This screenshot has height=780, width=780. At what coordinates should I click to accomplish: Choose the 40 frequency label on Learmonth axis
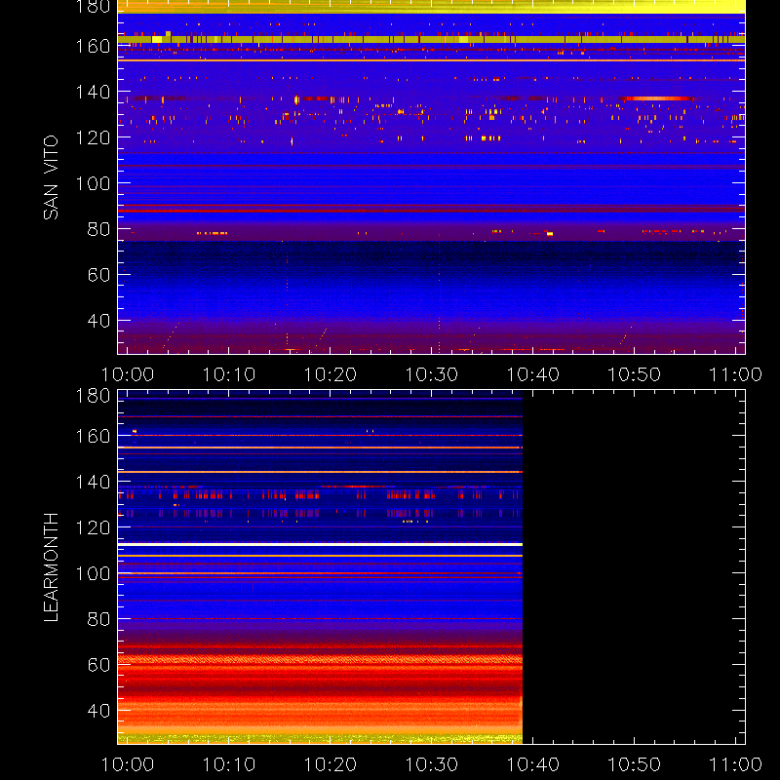(98, 711)
